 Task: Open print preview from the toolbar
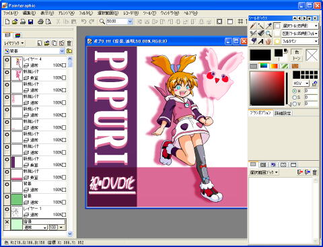(x=48, y=22)
